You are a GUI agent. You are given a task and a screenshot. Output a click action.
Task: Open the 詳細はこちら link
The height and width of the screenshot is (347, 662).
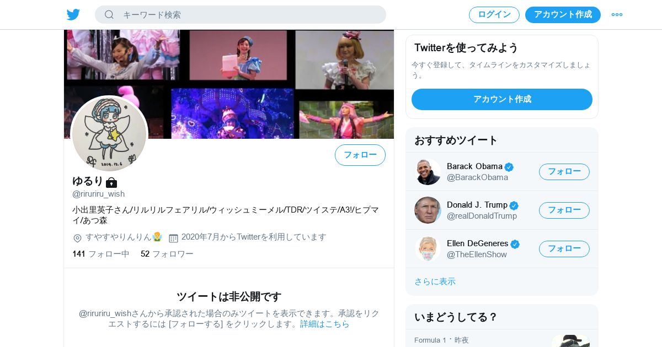coord(325,324)
